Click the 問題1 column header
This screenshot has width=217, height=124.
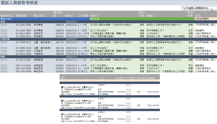click(94, 16)
